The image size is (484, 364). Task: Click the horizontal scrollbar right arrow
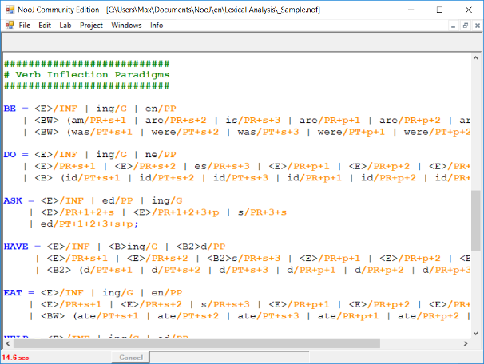tap(465, 343)
